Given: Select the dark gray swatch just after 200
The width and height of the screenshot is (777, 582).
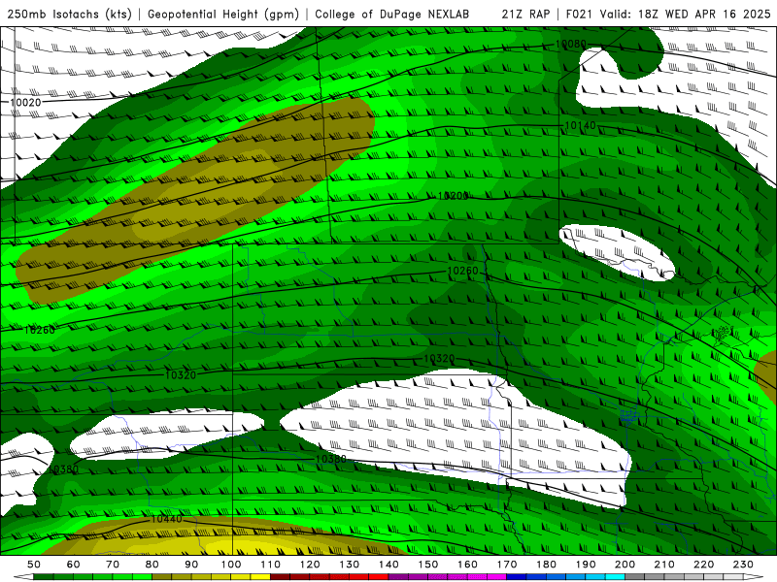Looking at the screenshot, I should [635, 576].
